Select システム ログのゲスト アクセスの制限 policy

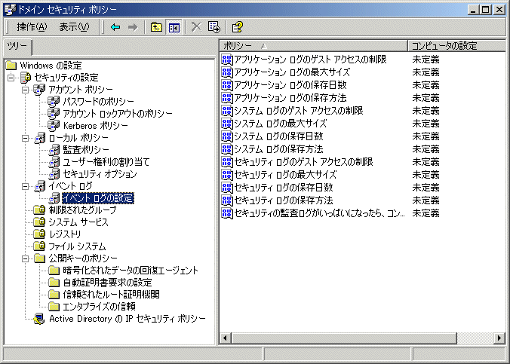tap(299, 111)
